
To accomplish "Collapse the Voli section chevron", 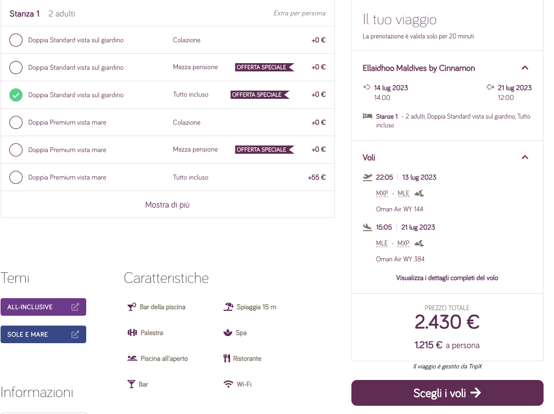I will pyautogui.click(x=524, y=158).
